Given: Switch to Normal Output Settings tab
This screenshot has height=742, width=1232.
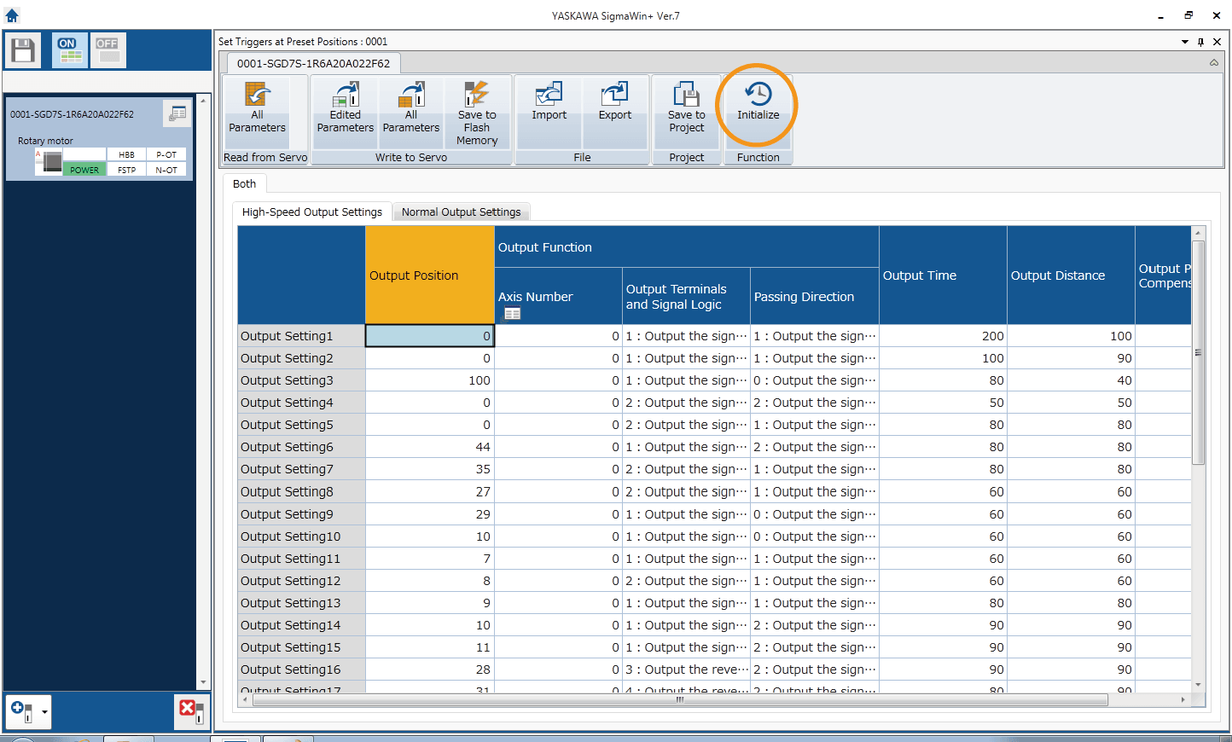Looking at the screenshot, I should click(x=461, y=212).
